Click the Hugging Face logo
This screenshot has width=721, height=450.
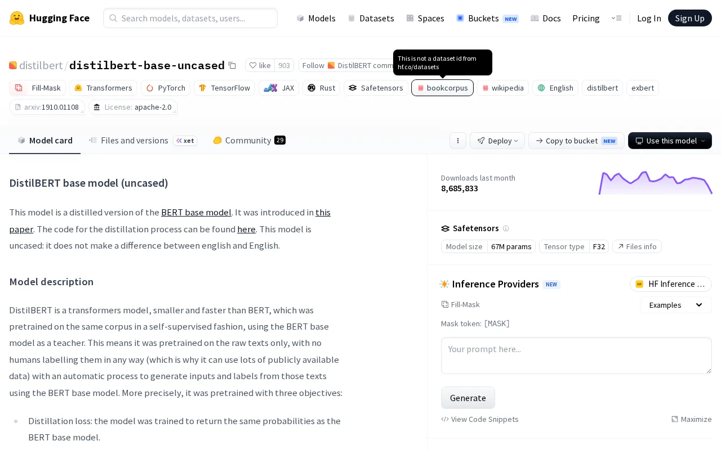point(50,18)
